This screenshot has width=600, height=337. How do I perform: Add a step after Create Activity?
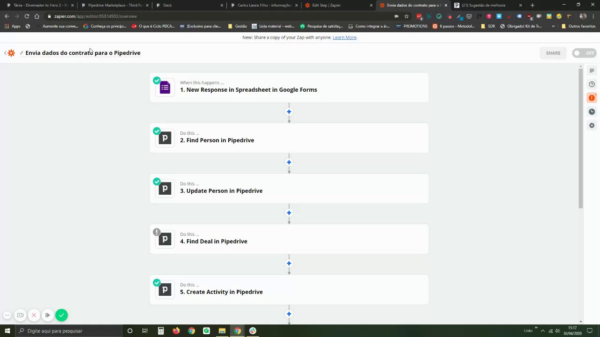click(289, 314)
